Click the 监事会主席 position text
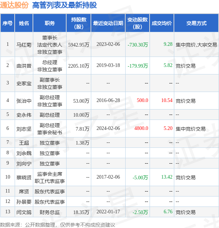 (50, 174)
